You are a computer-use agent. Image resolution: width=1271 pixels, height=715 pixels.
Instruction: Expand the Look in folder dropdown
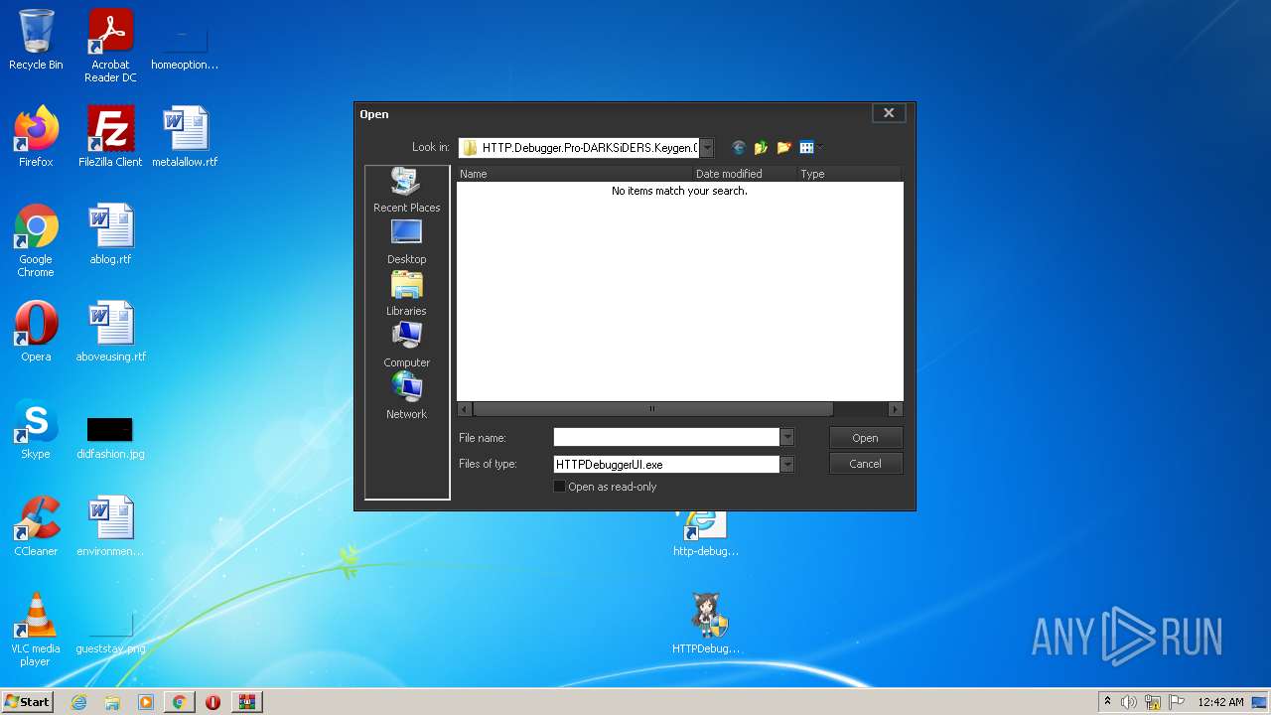(707, 148)
